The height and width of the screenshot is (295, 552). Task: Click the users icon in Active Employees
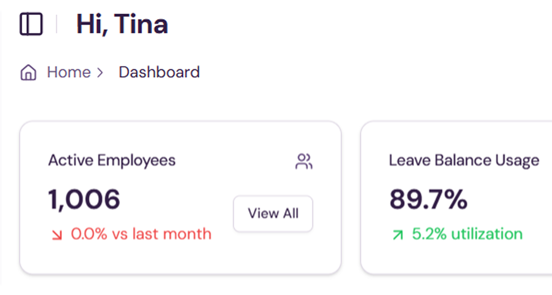[x=304, y=161]
